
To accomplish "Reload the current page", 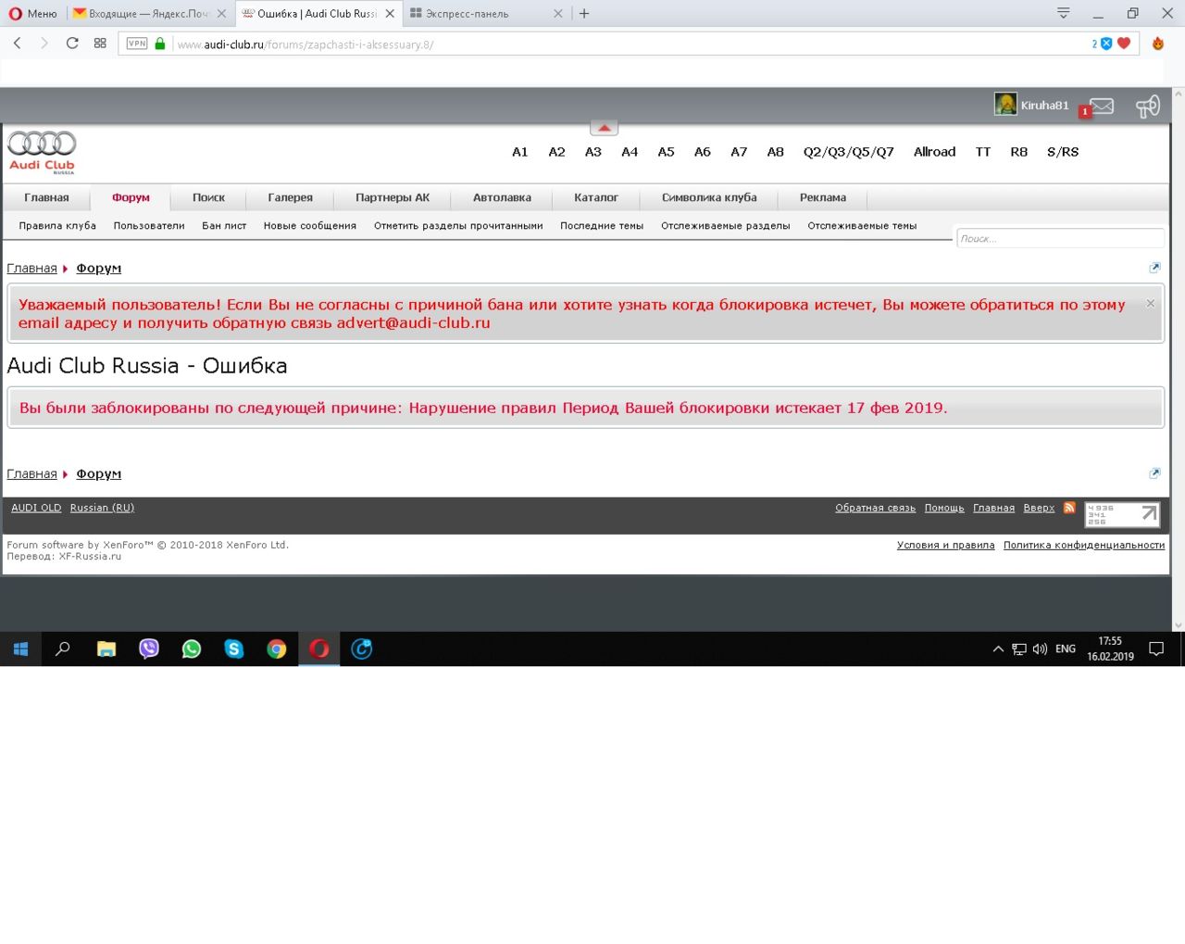I will (x=72, y=44).
